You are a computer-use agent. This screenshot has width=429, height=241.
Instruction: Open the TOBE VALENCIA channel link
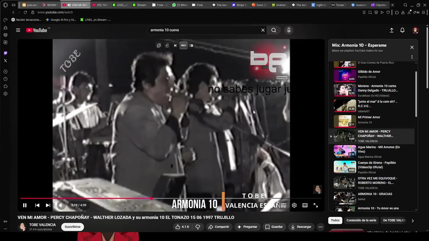pyautogui.click(x=43, y=225)
